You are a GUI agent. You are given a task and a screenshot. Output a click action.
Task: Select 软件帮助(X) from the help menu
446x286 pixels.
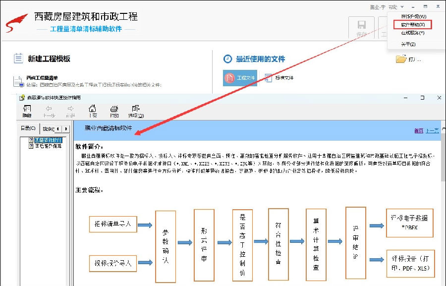(x=413, y=25)
